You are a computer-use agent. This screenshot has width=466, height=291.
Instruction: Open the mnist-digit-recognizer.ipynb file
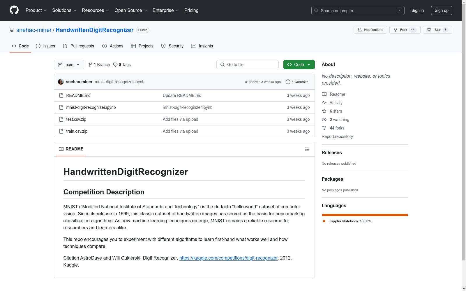(91, 107)
